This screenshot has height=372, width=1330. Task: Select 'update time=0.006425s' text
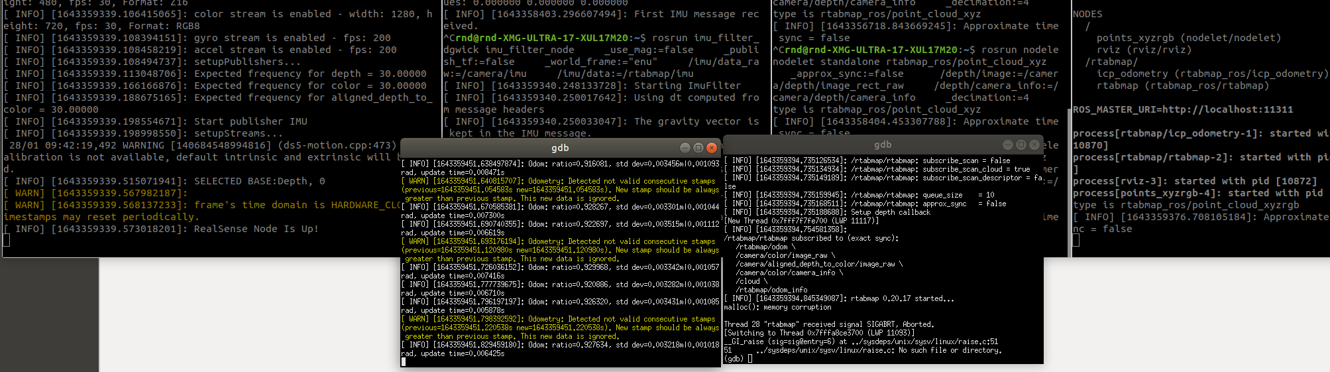461,353
